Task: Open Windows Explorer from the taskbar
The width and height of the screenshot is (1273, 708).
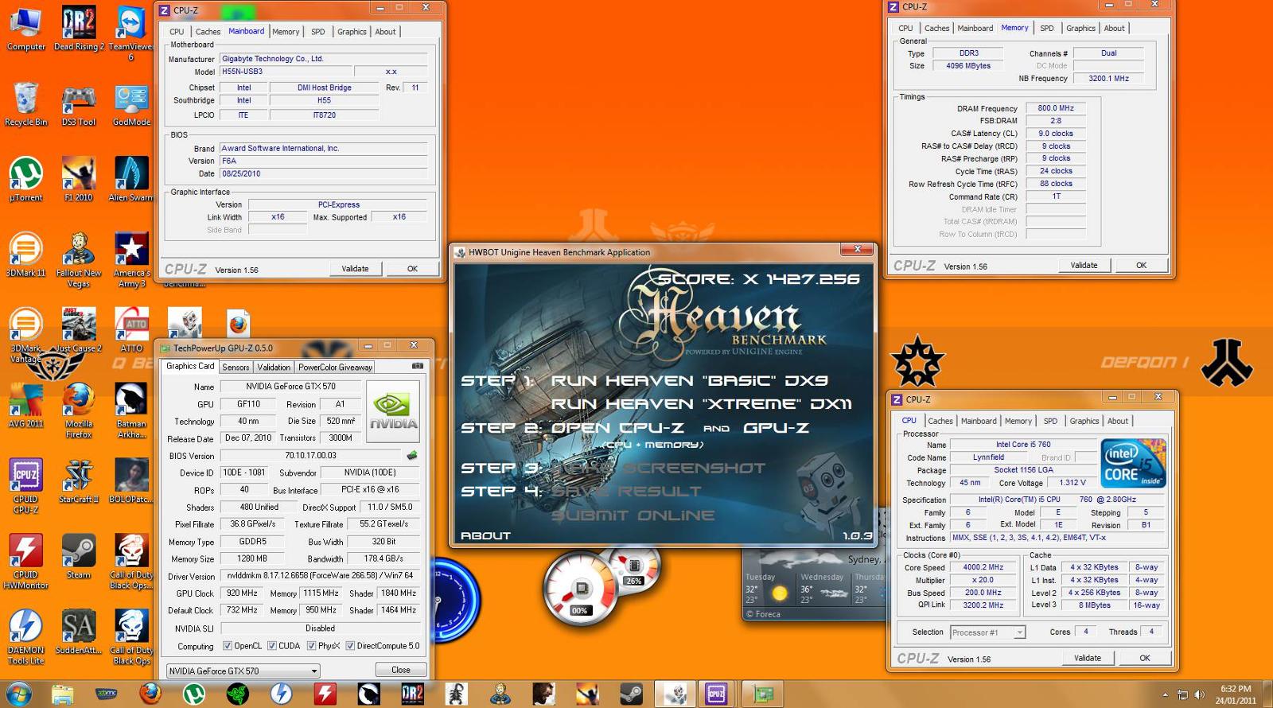Action: (x=63, y=694)
